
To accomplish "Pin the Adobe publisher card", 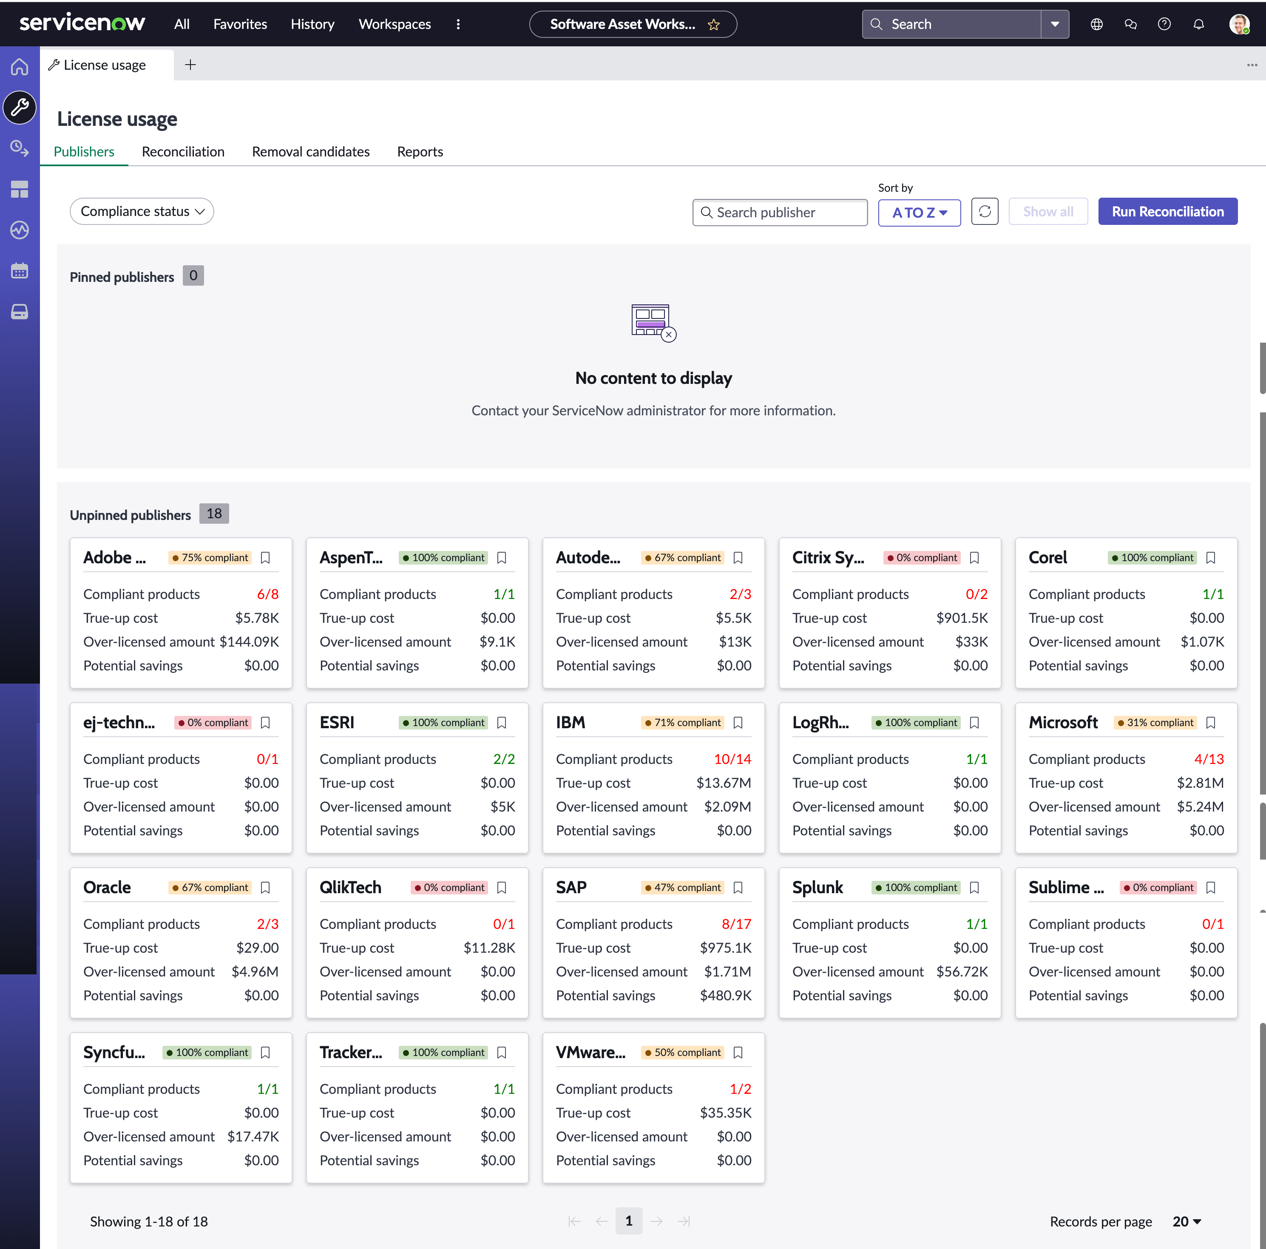I will [x=265, y=558].
